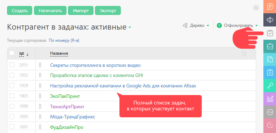276x133 pixels.
Task: Open the tasks checklist sidebar icon
Action: click(270, 33)
